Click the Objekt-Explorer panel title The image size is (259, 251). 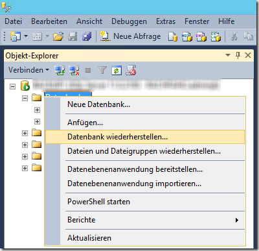coord(32,56)
